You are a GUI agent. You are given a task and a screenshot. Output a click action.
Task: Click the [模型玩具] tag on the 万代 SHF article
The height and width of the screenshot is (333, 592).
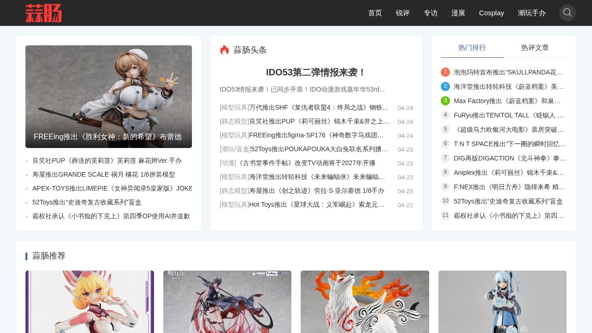[x=234, y=108]
